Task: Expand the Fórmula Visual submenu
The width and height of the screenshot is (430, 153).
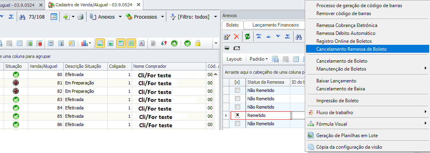Action: coord(425,124)
